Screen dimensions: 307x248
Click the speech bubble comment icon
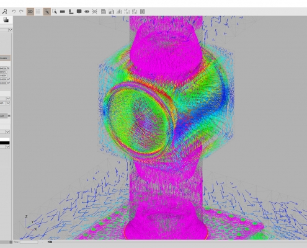click(79, 12)
